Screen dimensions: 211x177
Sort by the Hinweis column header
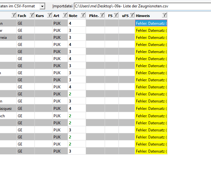click(143, 16)
